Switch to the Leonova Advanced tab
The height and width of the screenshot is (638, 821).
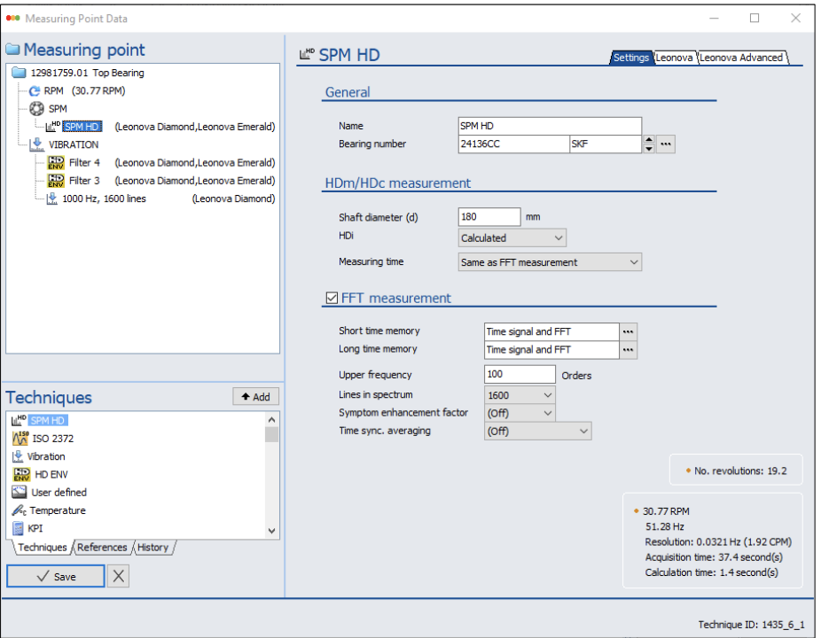[x=741, y=58]
